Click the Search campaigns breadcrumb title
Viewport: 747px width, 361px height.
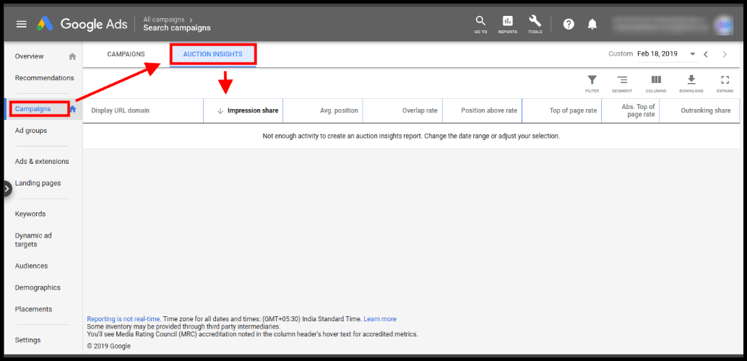(177, 28)
